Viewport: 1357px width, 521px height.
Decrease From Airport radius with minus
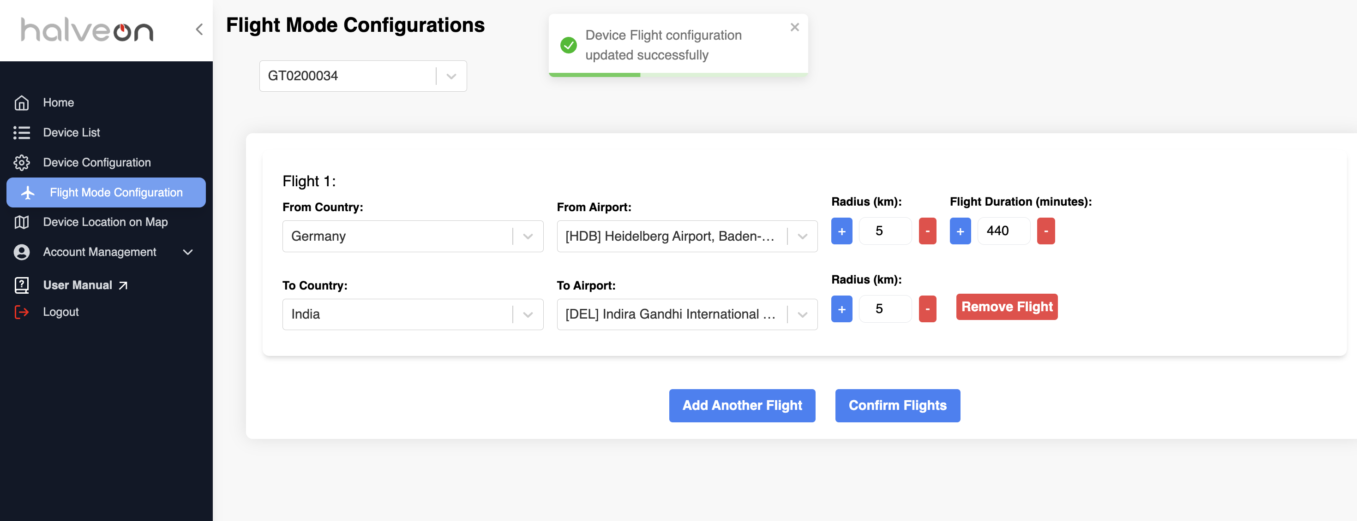[x=927, y=231]
